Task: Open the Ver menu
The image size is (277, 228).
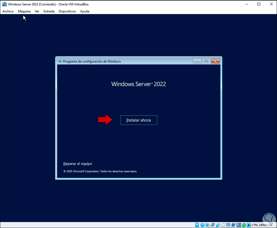Action: coord(37,11)
